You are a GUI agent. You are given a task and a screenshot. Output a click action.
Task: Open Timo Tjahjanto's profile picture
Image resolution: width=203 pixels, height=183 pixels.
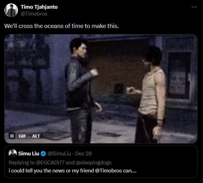11,10
